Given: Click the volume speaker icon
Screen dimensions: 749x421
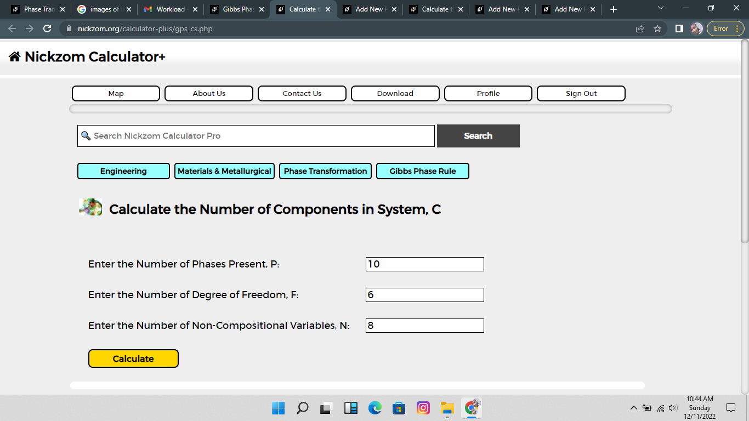Looking at the screenshot, I should (x=673, y=408).
